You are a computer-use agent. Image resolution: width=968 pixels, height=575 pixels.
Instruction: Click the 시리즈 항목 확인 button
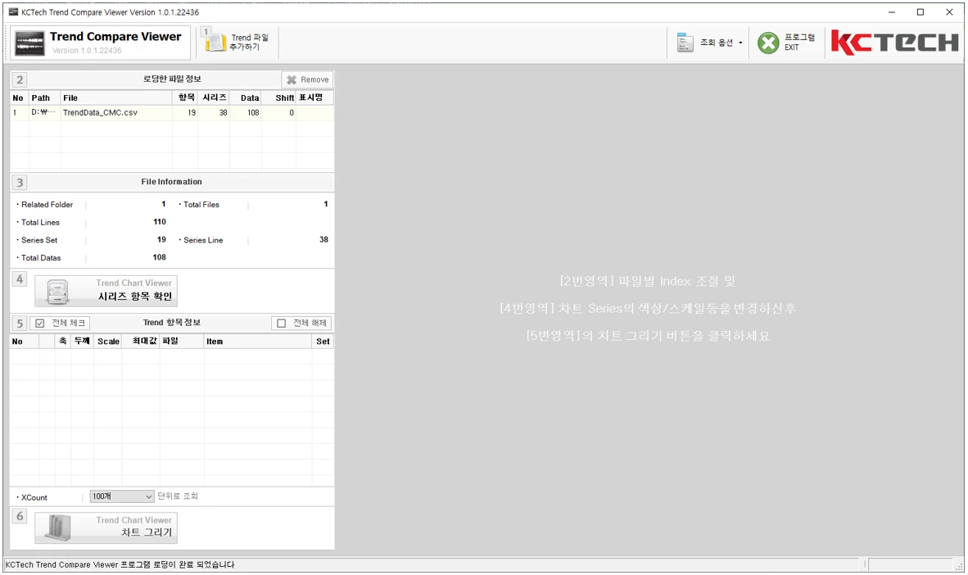click(106, 291)
